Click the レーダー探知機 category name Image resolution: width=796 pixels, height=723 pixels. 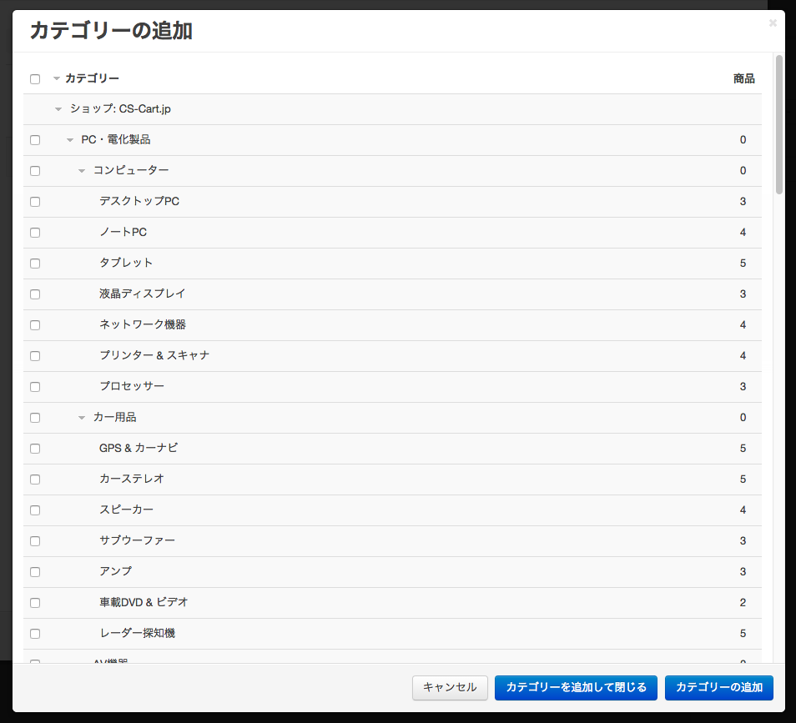pos(137,633)
